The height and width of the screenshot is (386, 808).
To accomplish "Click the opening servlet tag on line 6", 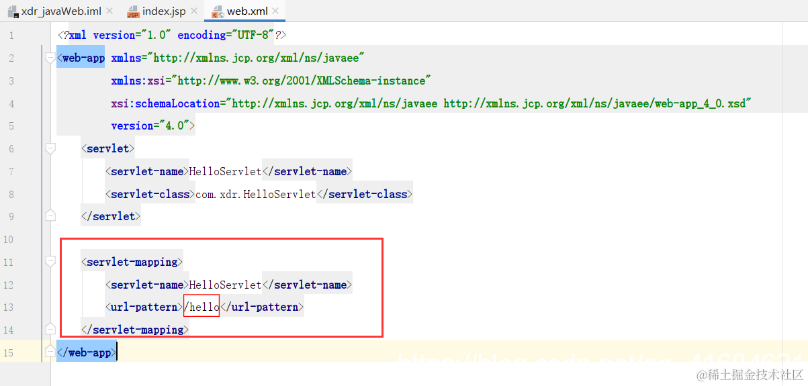I will 108,148.
